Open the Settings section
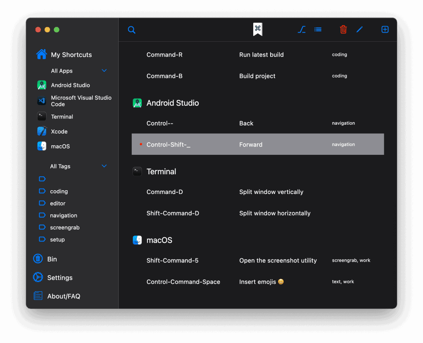Screen dimensions: 423x343 [60, 278]
